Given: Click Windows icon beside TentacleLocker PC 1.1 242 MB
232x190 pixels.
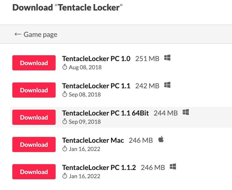Looking at the screenshot, I should tap(167, 85).
